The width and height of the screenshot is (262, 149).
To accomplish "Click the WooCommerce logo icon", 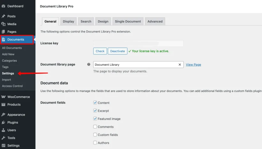I will point(3,97).
